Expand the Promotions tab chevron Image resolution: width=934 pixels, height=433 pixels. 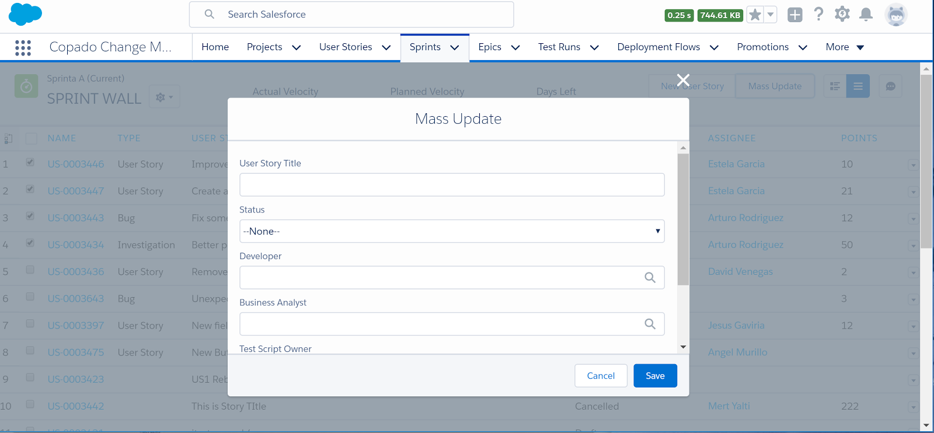803,47
